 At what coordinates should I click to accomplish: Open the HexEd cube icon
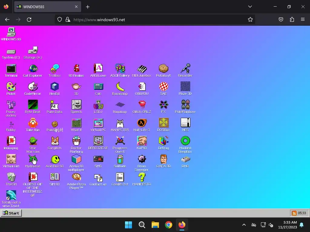pos(54,89)
